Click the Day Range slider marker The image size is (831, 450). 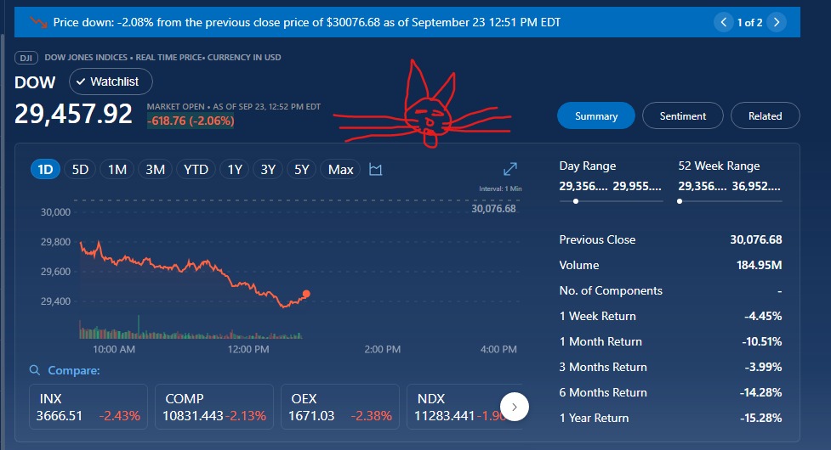(x=577, y=201)
